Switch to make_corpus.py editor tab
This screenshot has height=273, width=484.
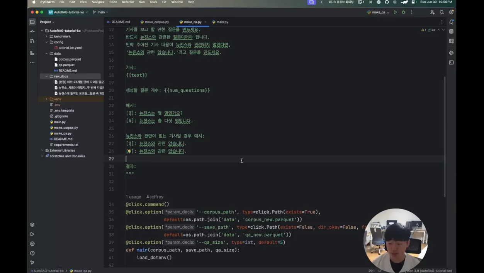point(155,22)
